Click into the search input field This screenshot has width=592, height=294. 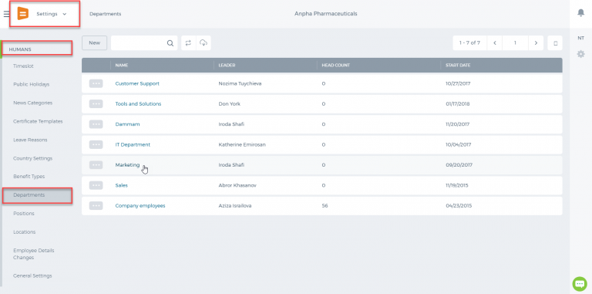click(139, 43)
